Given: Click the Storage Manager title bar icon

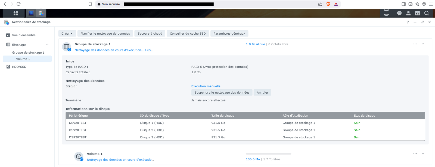Looking at the screenshot, I should (x=7, y=22).
